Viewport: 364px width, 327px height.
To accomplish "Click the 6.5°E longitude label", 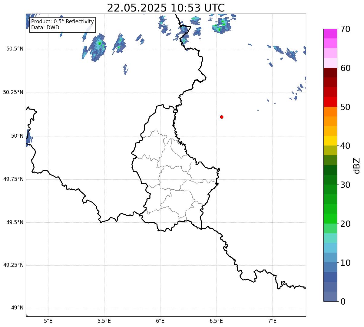I will pyautogui.click(x=216, y=321).
